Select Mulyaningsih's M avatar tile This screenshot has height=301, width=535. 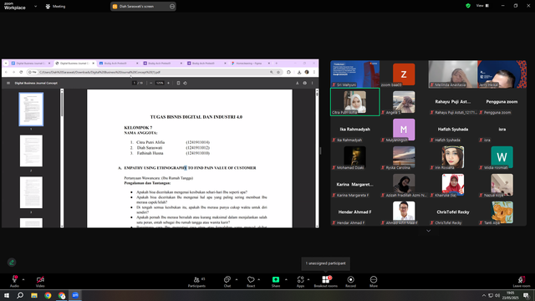(x=404, y=130)
